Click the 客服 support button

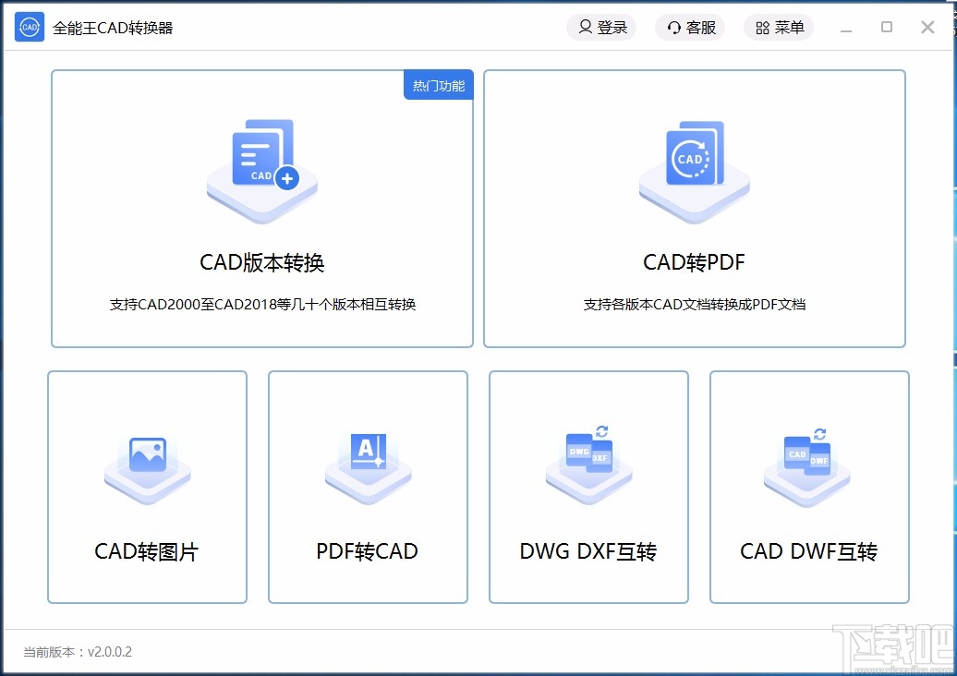coord(690,28)
